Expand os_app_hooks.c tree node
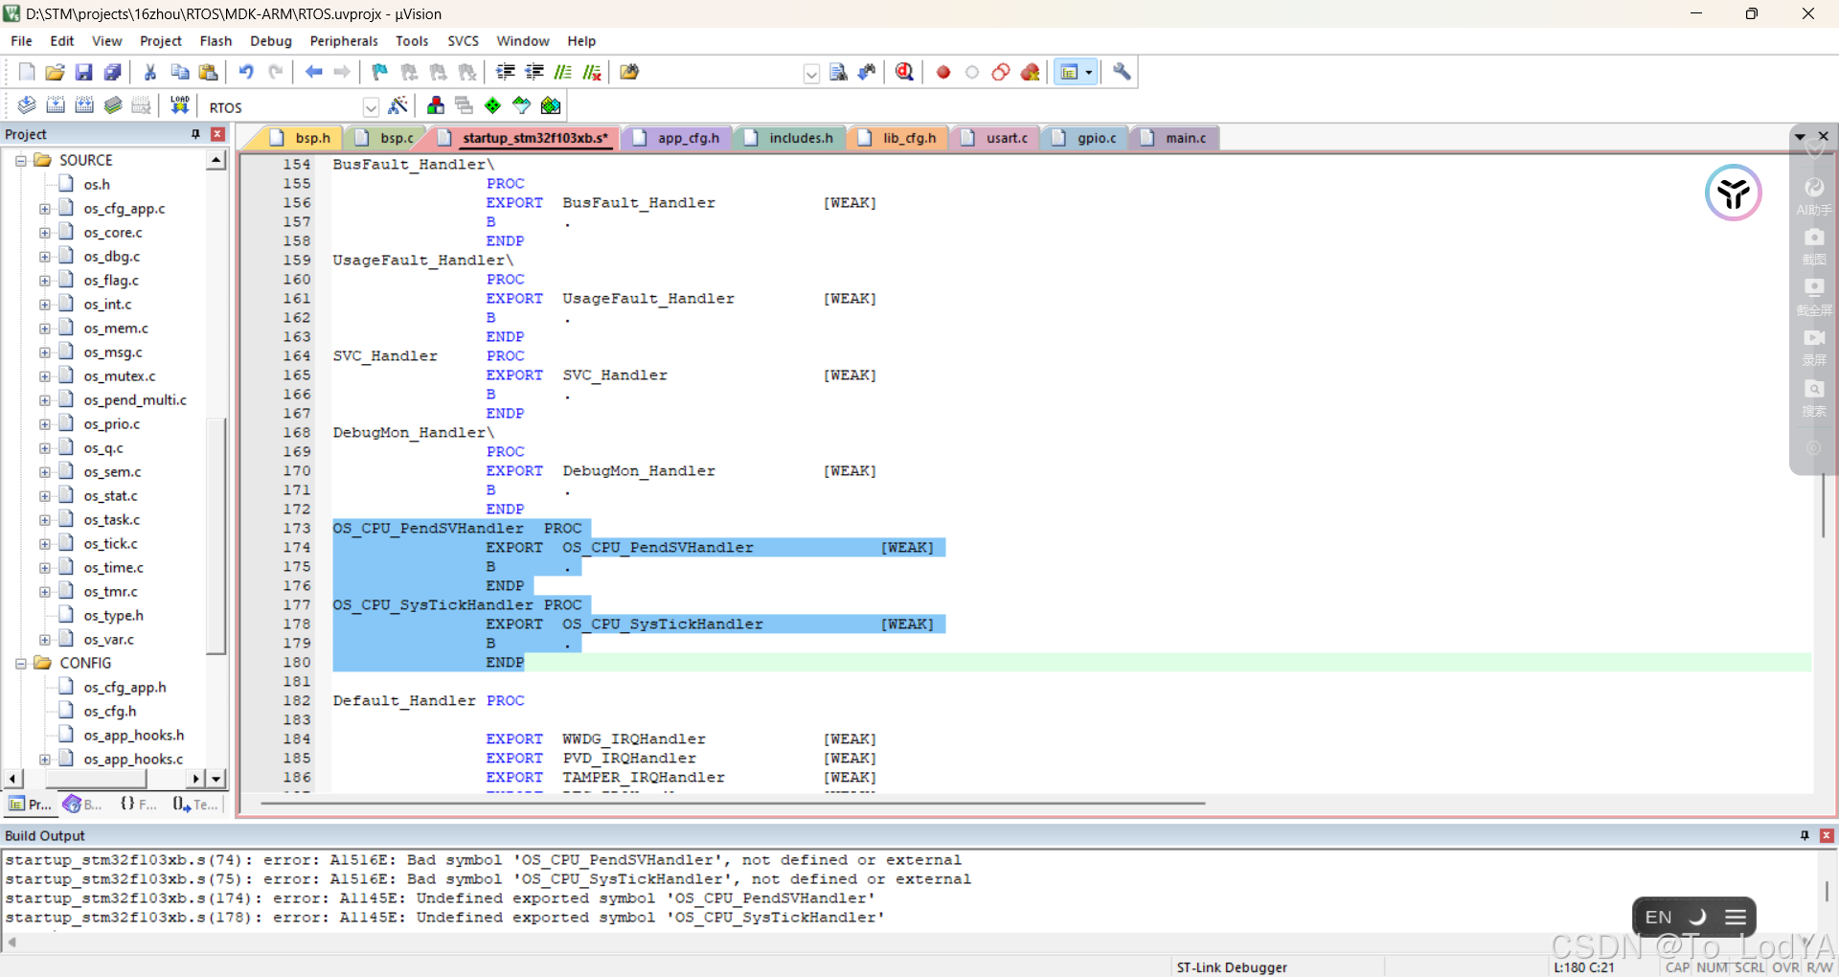This screenshot has height=977, width=1839. coord(45,760)
